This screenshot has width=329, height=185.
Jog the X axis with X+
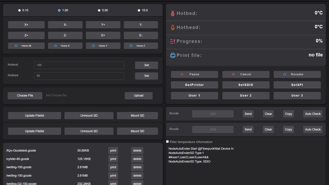pyautogui.click(x=26, y=25)
